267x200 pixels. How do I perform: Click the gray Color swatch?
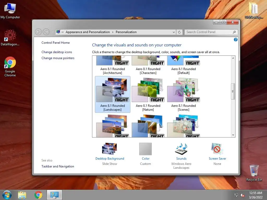coord(145,149)
